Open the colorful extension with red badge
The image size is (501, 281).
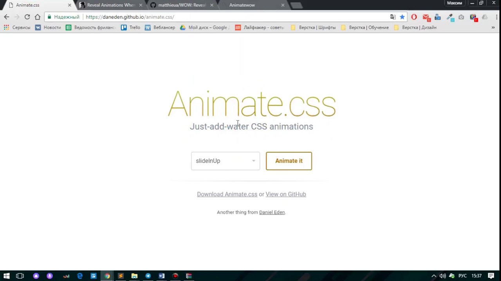click(x=474, y=17)
